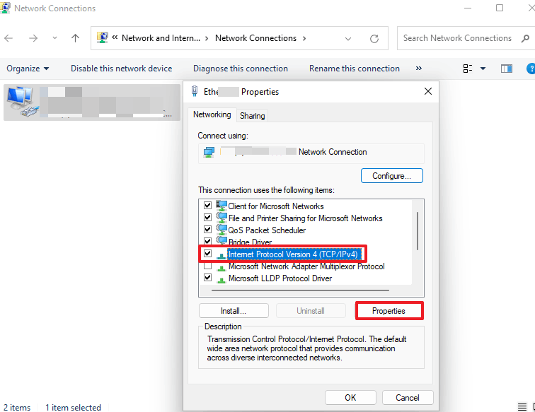The width and height of the screenshot is (535, 412).
Task: Click the items list horizontal scrollbar
Action: click(300, 290)
